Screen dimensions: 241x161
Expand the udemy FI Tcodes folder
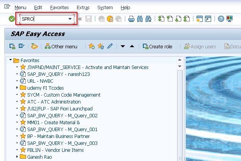(x=17, y=88)
